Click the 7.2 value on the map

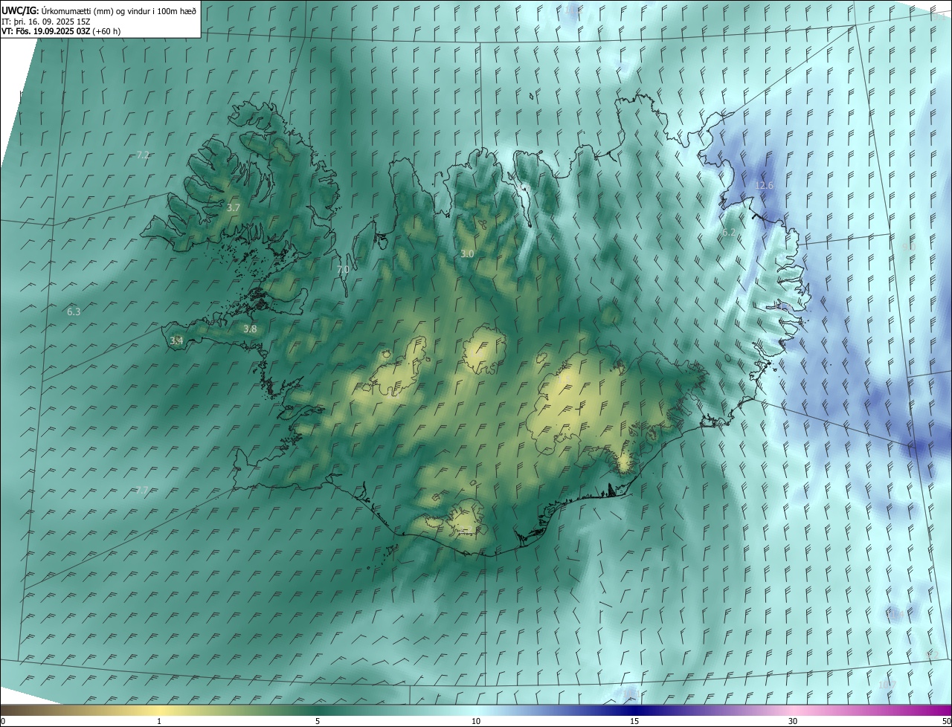point(143,155)
